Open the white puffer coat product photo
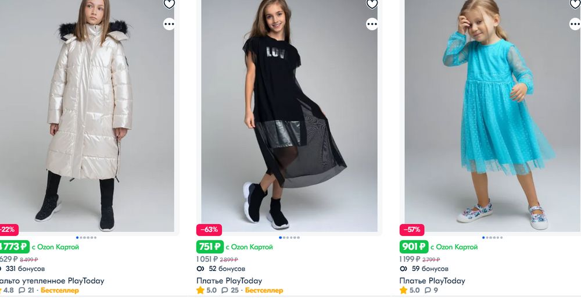Image resolution: width=581 pixels, height=300 pixels. pyautogui.click(x=87, y=116)
